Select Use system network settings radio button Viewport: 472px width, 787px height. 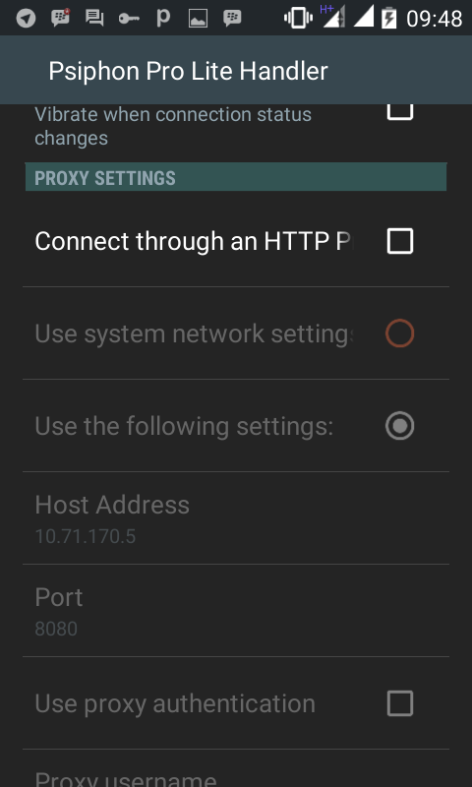(400, 333)
